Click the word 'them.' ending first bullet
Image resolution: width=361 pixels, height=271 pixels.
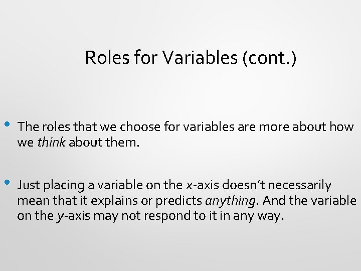coord(122,142)
